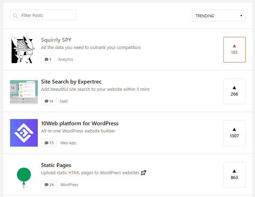This screenshot has width=255, height=197.
Task: Open the Static Pages post title
Action: point(56,165)
